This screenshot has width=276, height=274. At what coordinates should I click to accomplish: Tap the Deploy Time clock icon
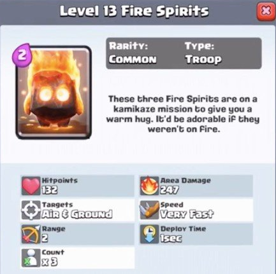pyautogui.click(x=150, y=234)
